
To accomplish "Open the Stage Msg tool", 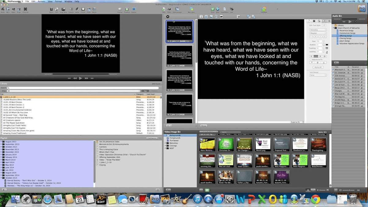I will [x=63, y=9].
